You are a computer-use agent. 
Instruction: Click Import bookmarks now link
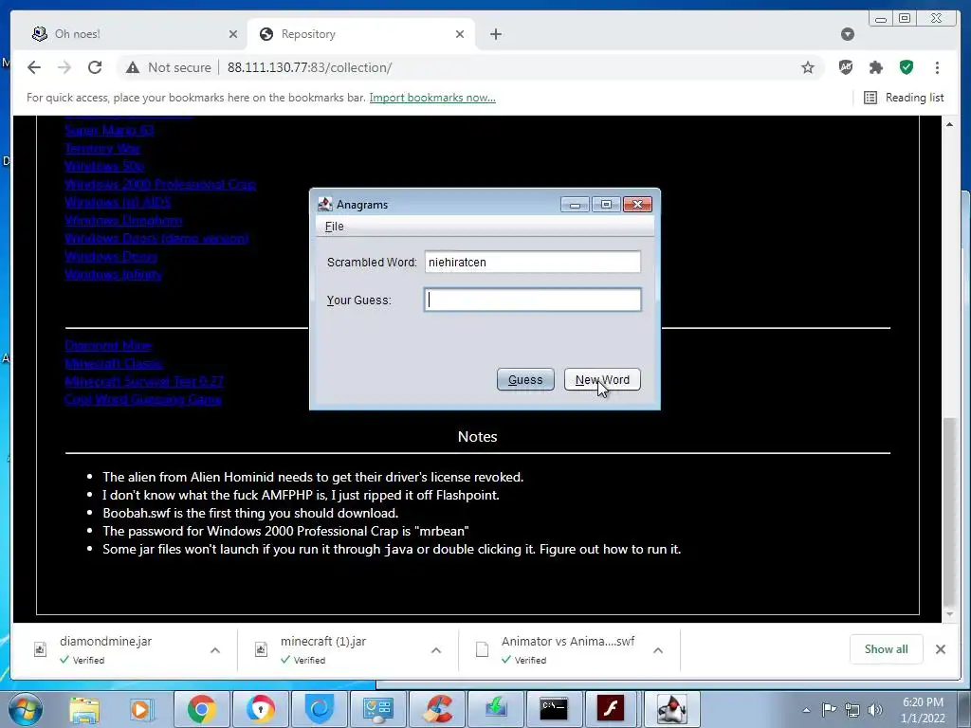pyautogui.click(x=432, y=98)
